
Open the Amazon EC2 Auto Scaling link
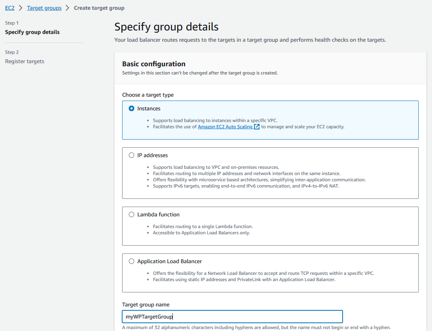coord(225,127)
